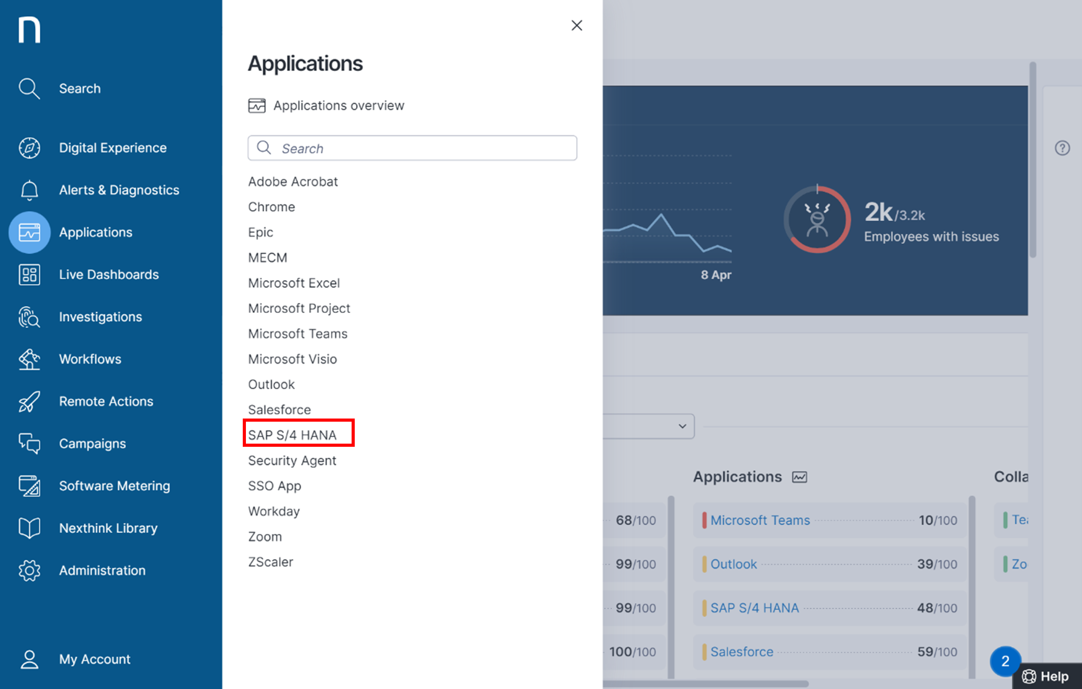The image size is (1082, 689).
Task: Select SAP S/4 HANA in the applications list
Action: click(x=292, y=435)
